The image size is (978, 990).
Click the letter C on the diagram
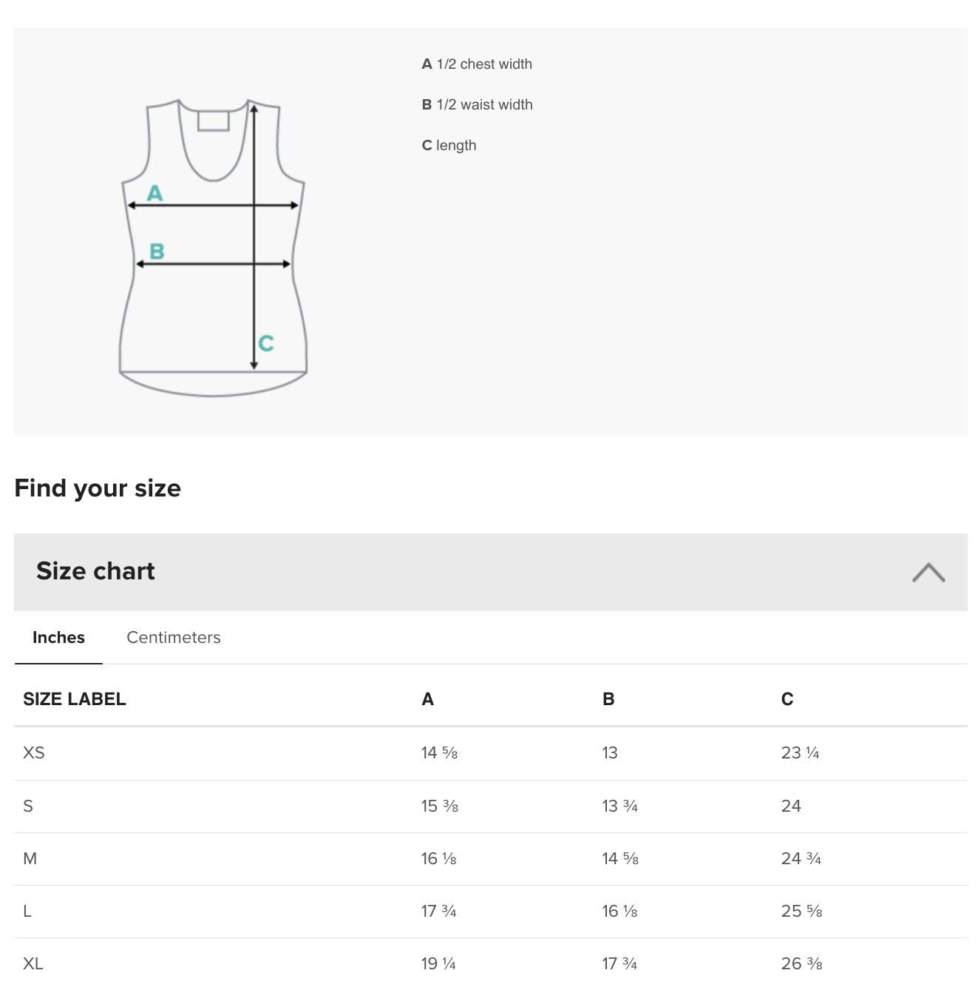265,343
